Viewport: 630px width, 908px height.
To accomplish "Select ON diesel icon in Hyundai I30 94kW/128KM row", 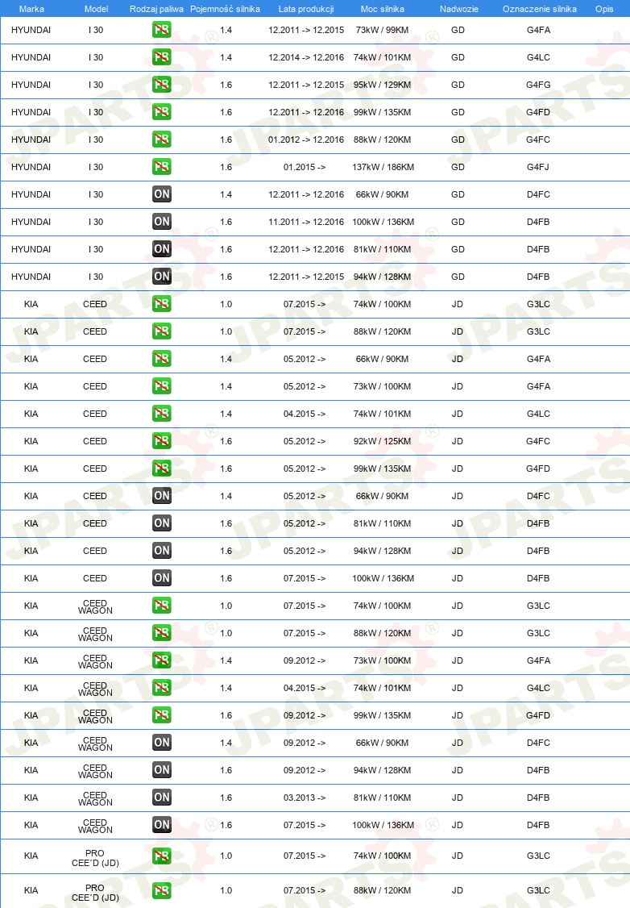I will pyautogui.click(x=161, y=277).
